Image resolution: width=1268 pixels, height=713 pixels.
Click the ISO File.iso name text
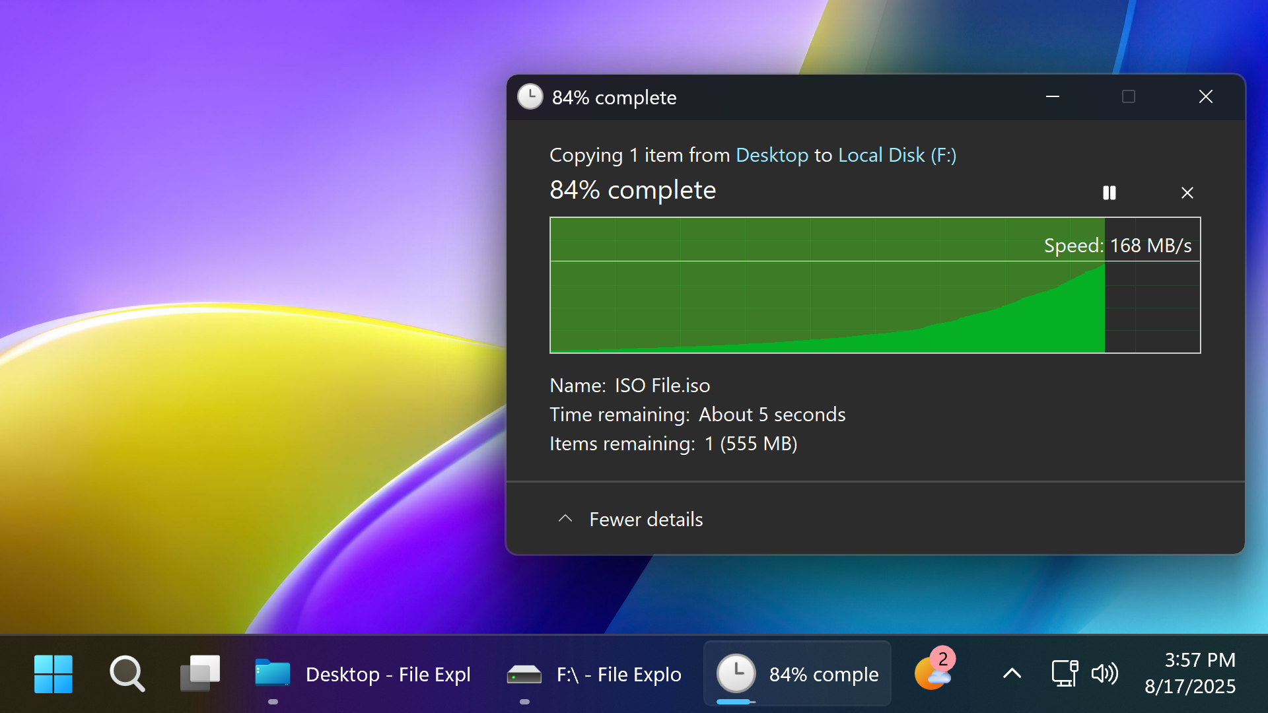tap(662, 385)
